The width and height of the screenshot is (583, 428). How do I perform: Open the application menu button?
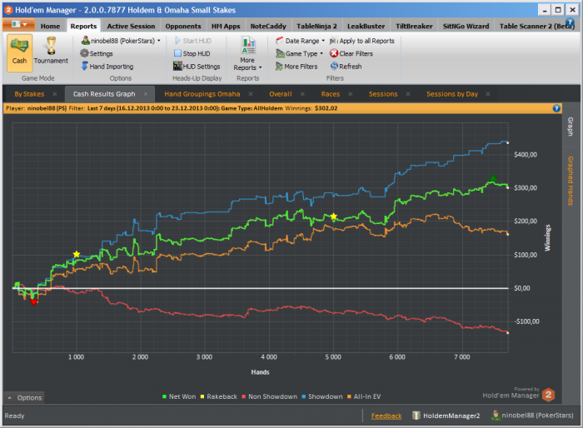18,24
